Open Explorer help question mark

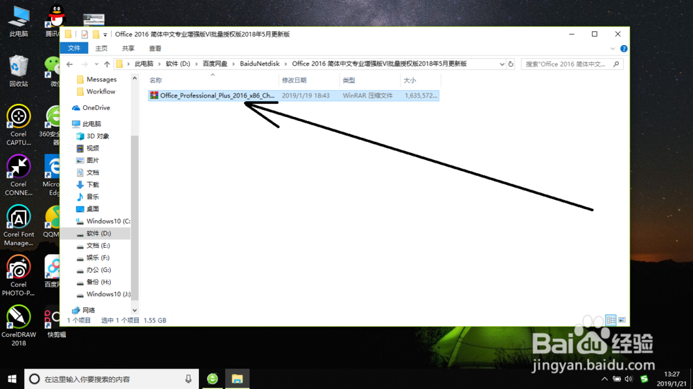(624, 48)
